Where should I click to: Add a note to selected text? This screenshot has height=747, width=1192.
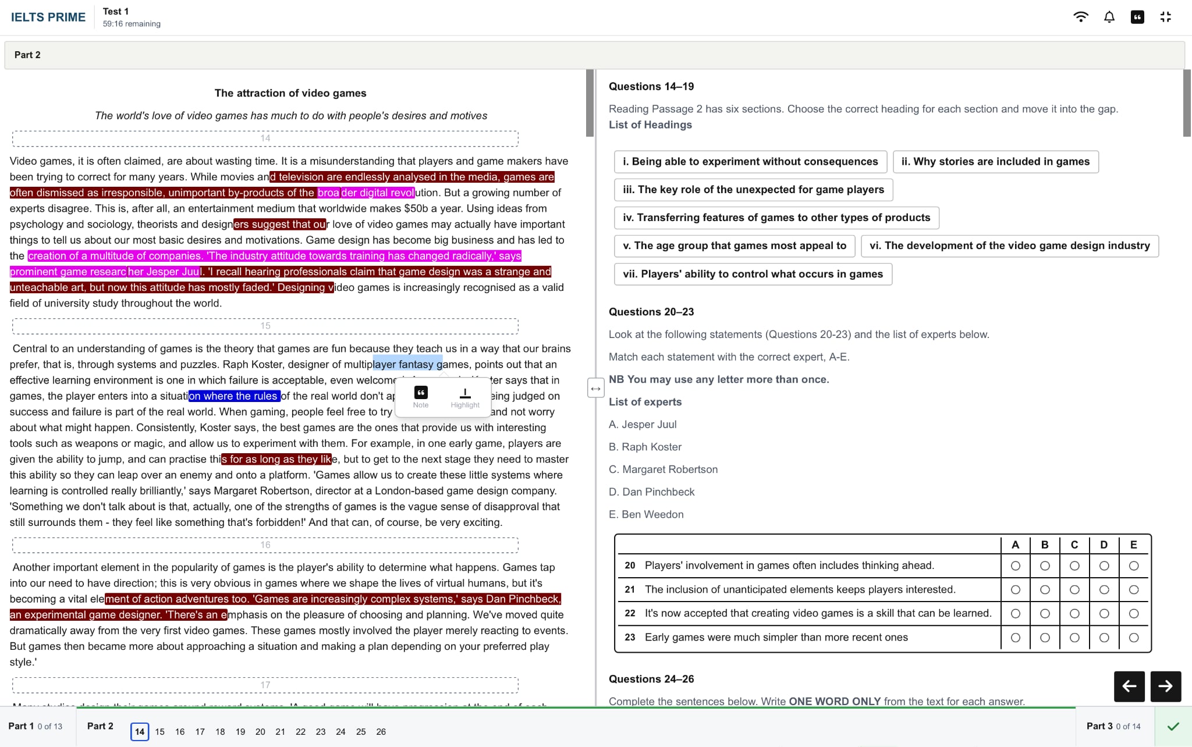point(421,397)
